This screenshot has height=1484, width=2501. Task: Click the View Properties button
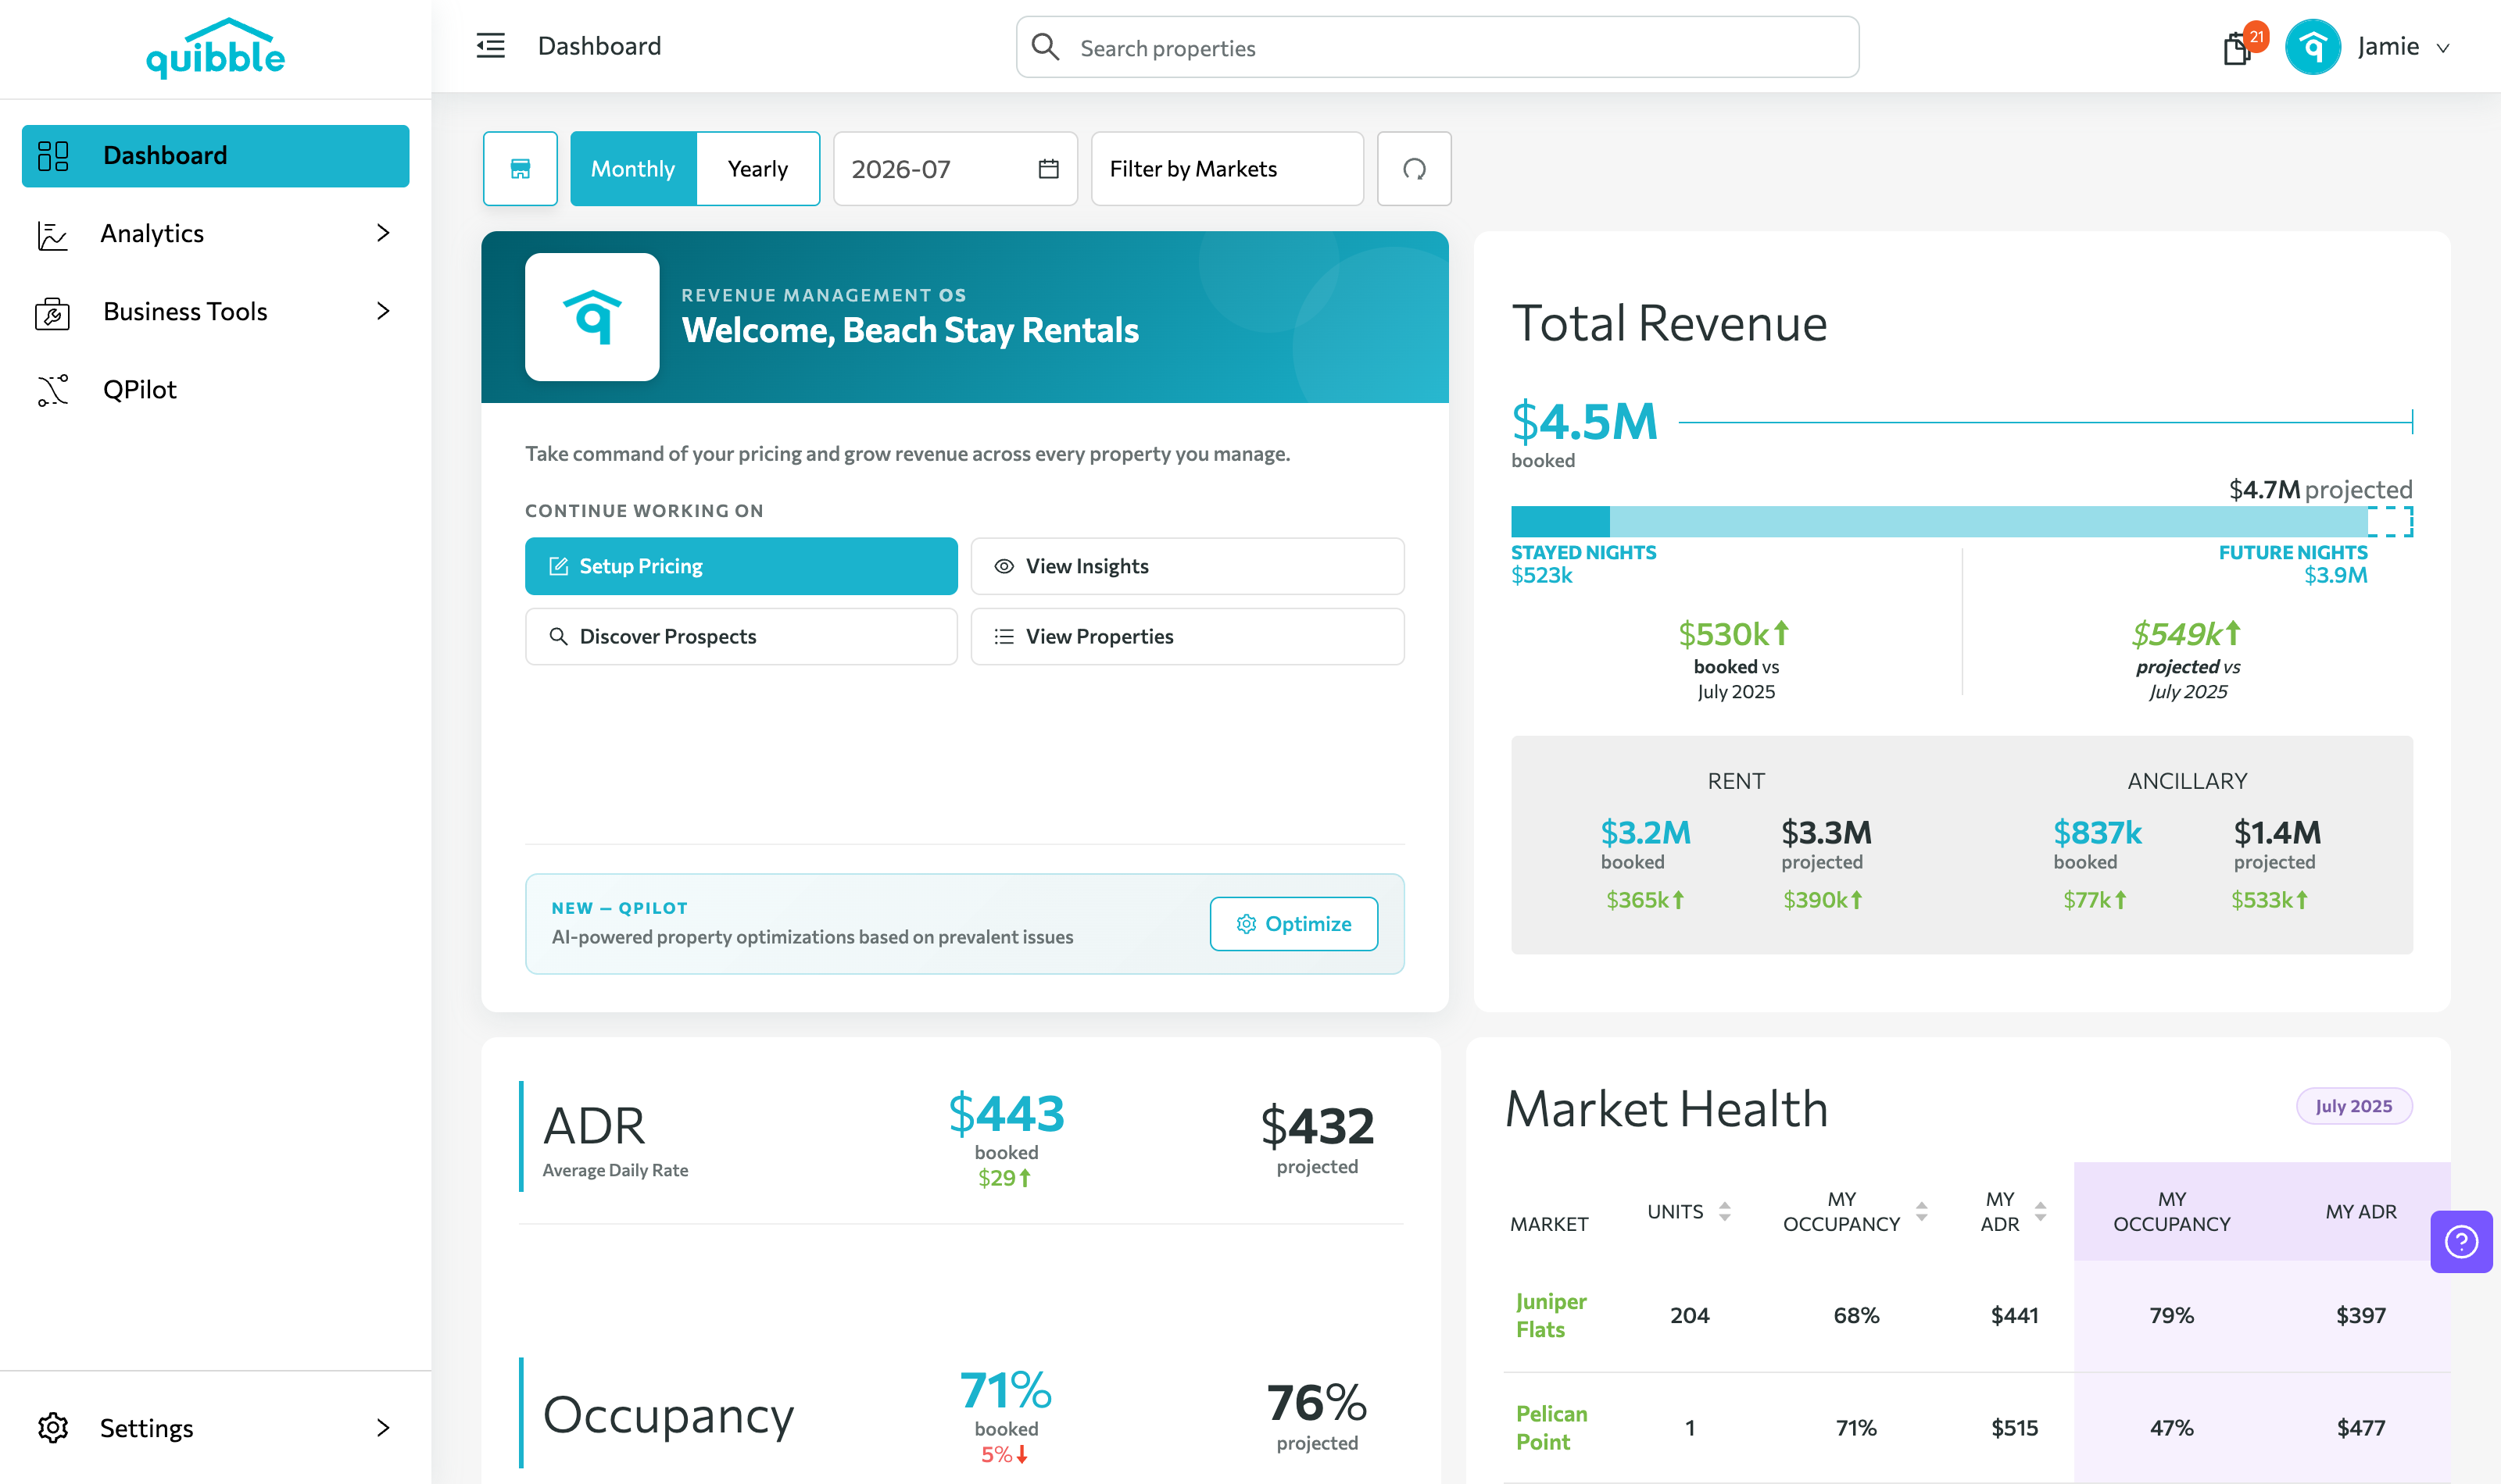pos(1187,636)
